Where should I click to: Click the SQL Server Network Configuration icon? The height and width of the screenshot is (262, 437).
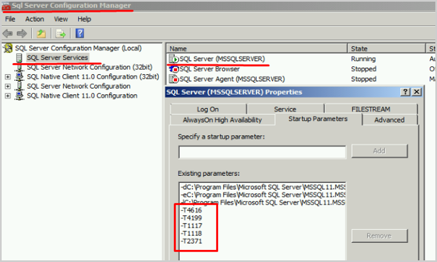pos(19,86)
